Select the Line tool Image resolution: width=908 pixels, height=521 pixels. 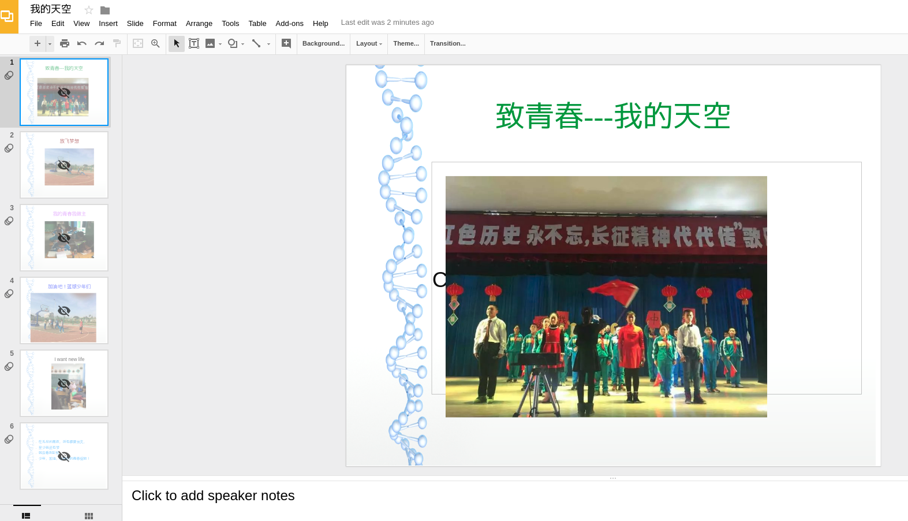click(256, 43)
